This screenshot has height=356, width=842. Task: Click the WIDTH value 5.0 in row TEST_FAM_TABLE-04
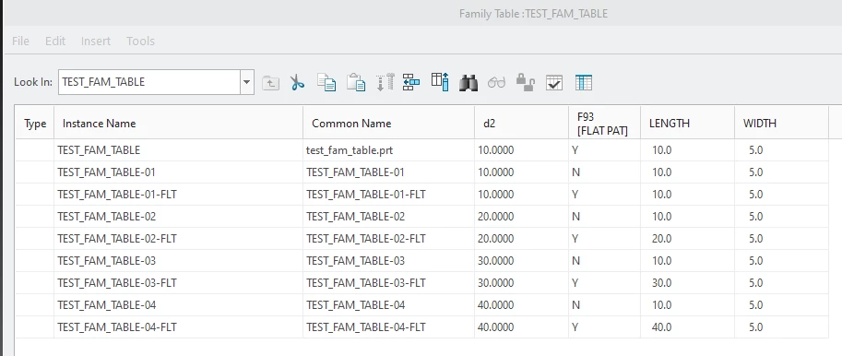(781, 305)
